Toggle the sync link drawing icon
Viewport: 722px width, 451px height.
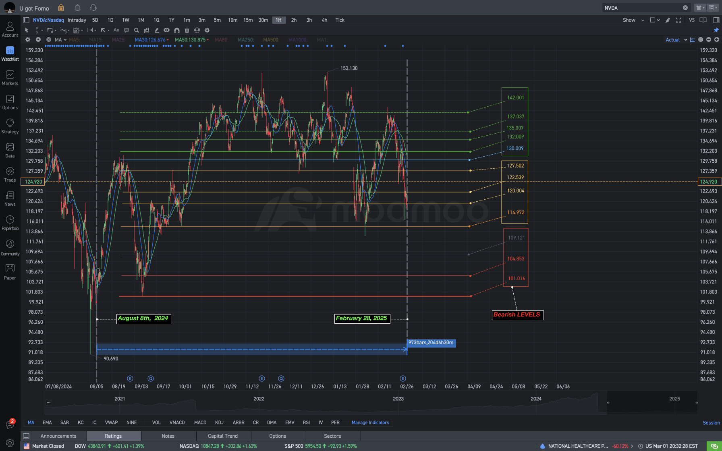pyautogui.click(x=197, y=30)
